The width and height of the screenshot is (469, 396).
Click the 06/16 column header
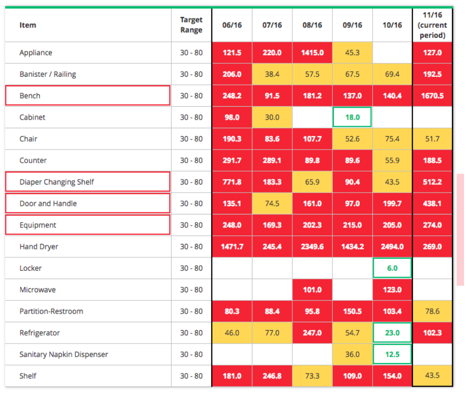click(x=232, y=25)
